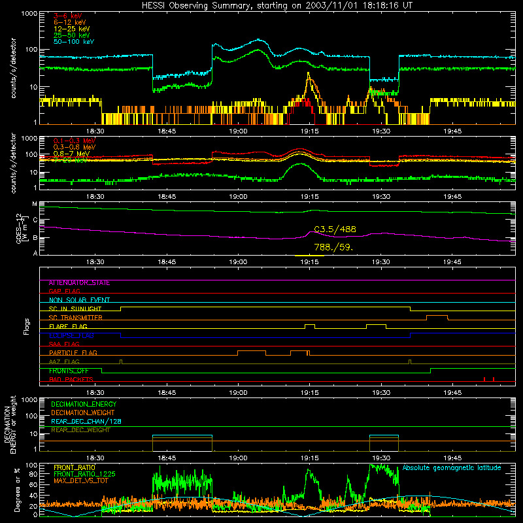Click the second cyan decimation block near 19:30
This screenshot has width=523, height=523.
click(384, 435)
